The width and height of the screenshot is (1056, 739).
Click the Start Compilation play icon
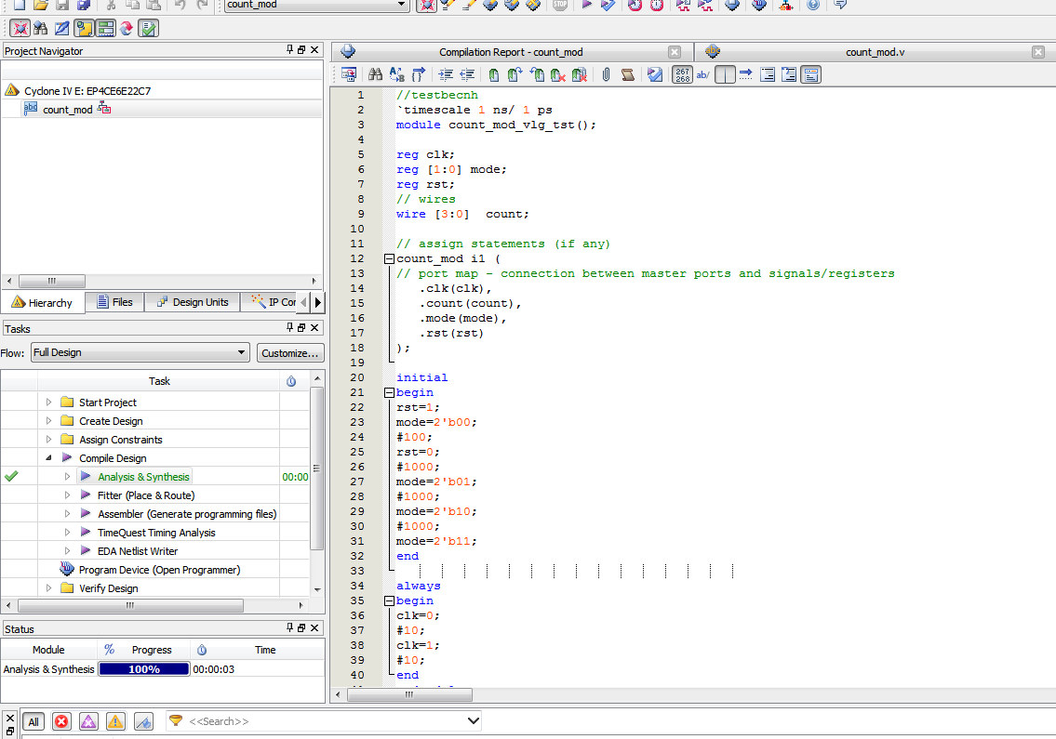click(586, 5)
